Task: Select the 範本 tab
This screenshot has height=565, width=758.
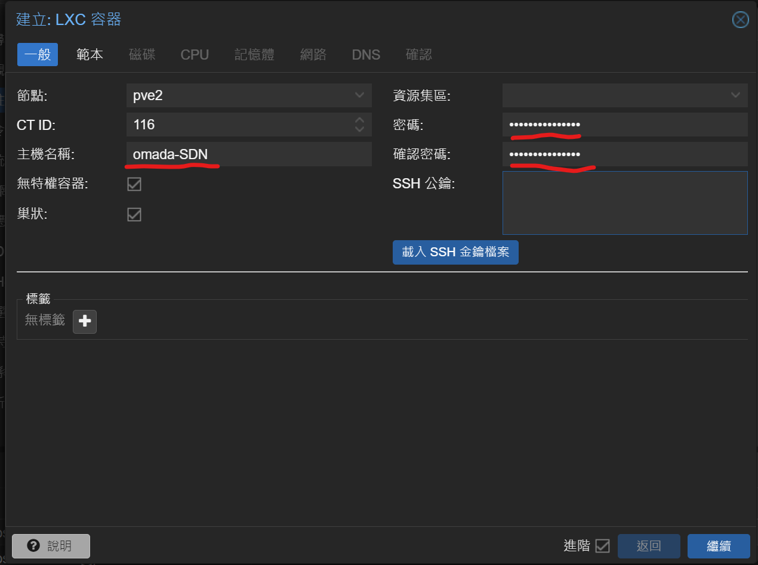Action: click(90, 54)
